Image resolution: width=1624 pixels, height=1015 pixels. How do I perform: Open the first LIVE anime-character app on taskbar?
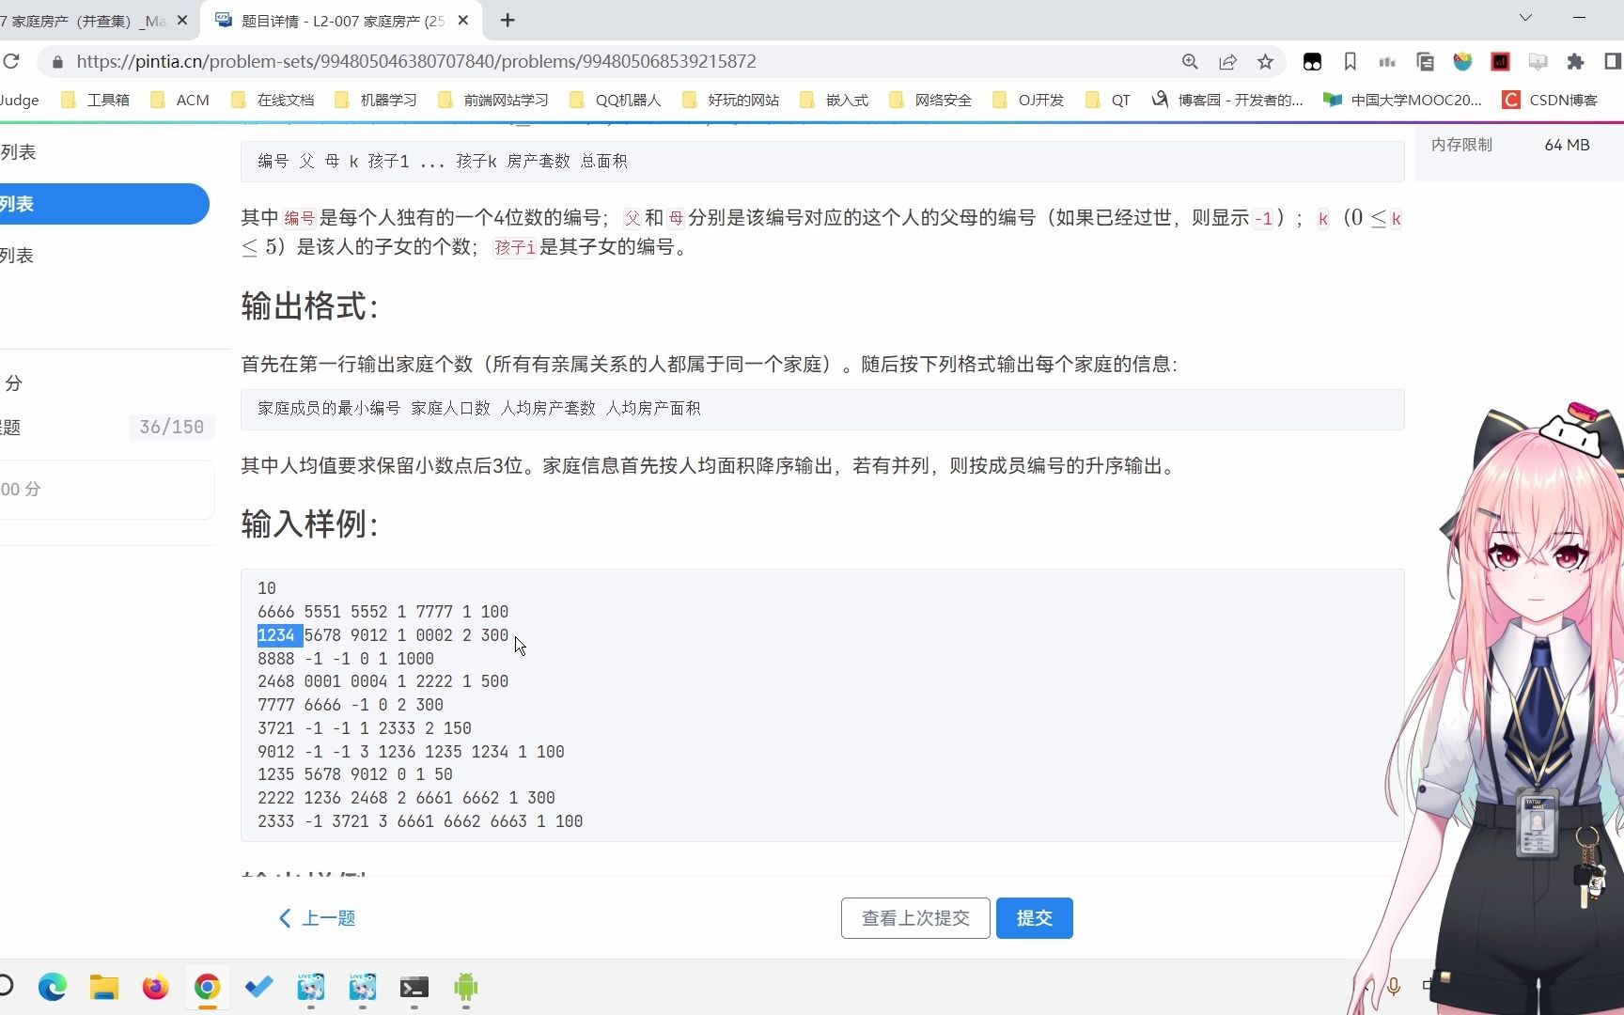point(311,987)
